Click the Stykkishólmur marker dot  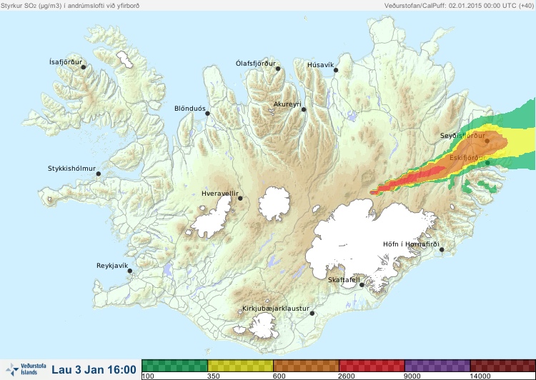tap(99, 174)
